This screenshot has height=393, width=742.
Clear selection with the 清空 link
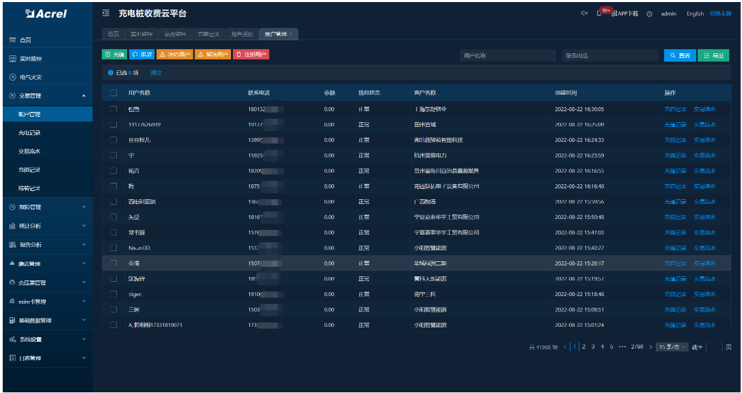[156, 73]
